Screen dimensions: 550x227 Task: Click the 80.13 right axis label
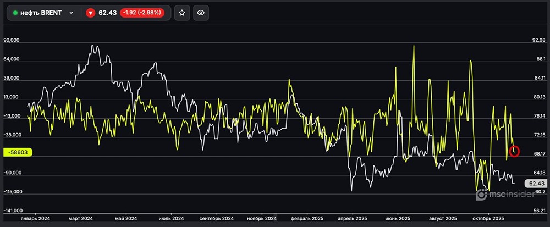coord(539,97)
